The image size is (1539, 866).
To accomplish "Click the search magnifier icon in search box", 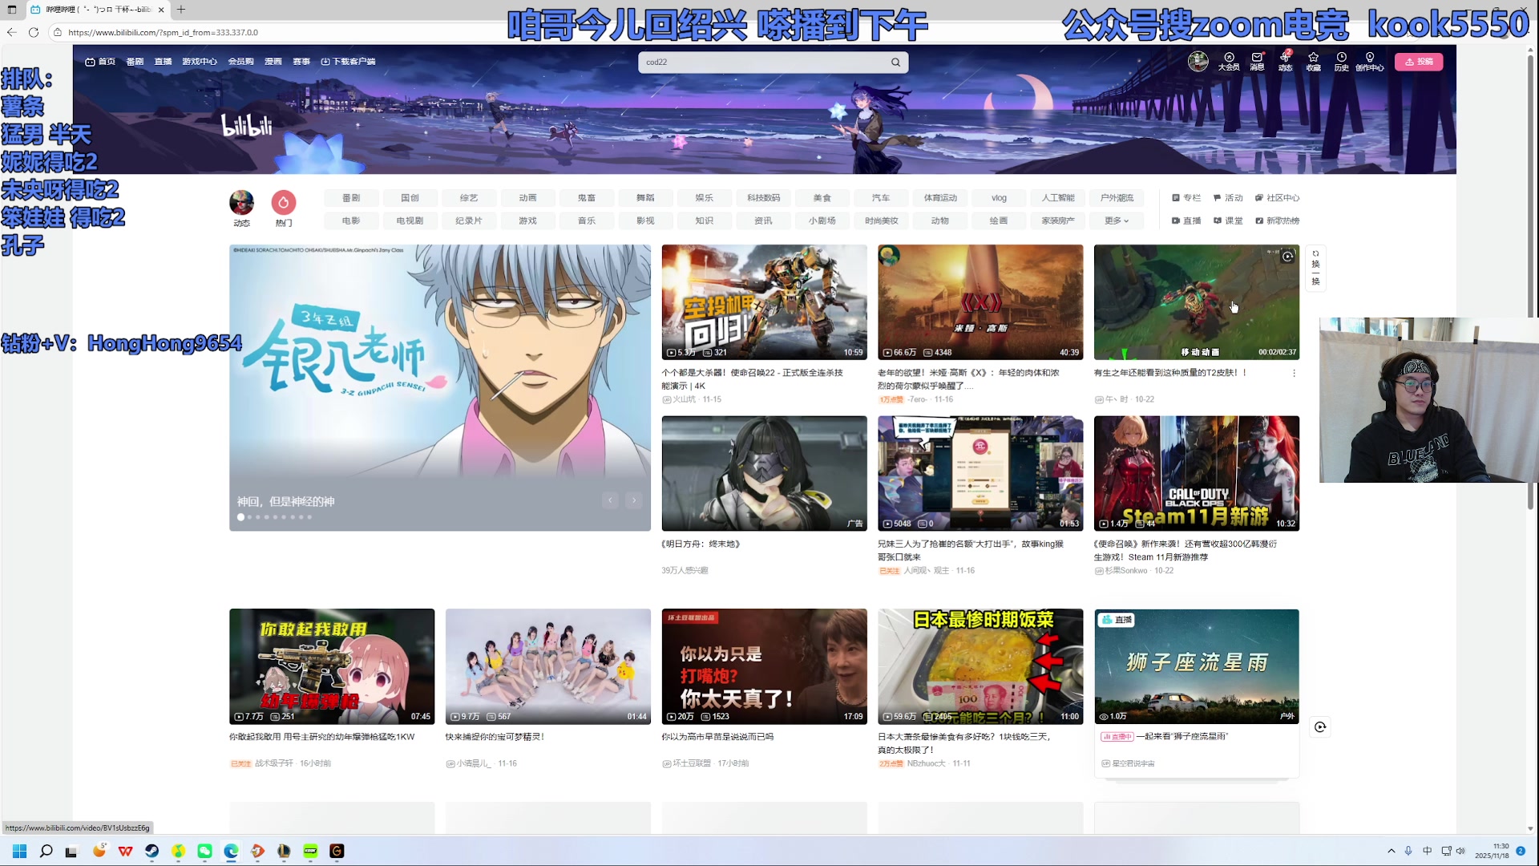I will (x=895, y=62).
